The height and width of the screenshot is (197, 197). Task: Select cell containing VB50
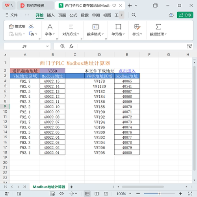click(52, 71)
